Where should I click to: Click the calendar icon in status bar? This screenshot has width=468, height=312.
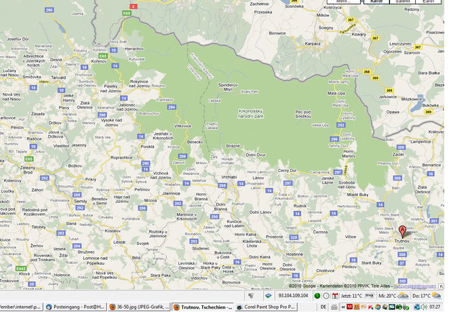point(335,296)
